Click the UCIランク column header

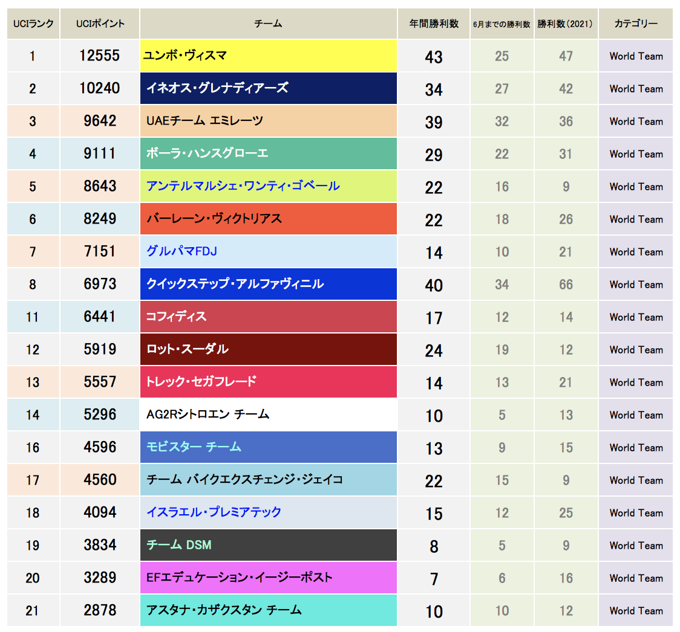(x=33, y=24)
